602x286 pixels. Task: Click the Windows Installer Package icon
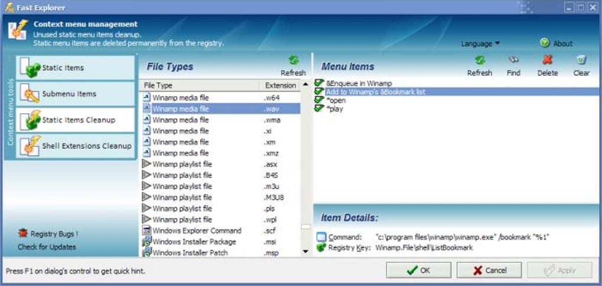click(146, 242)
